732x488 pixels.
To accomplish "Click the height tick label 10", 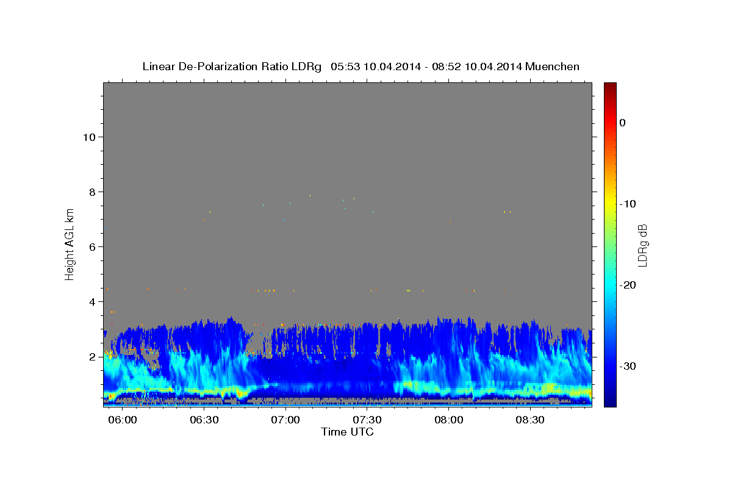I will pos(89,137).
